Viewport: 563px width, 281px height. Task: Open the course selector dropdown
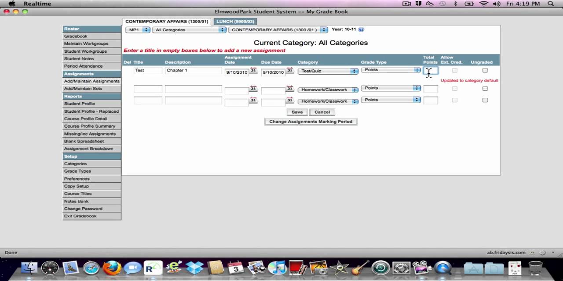tap(278, 30)
